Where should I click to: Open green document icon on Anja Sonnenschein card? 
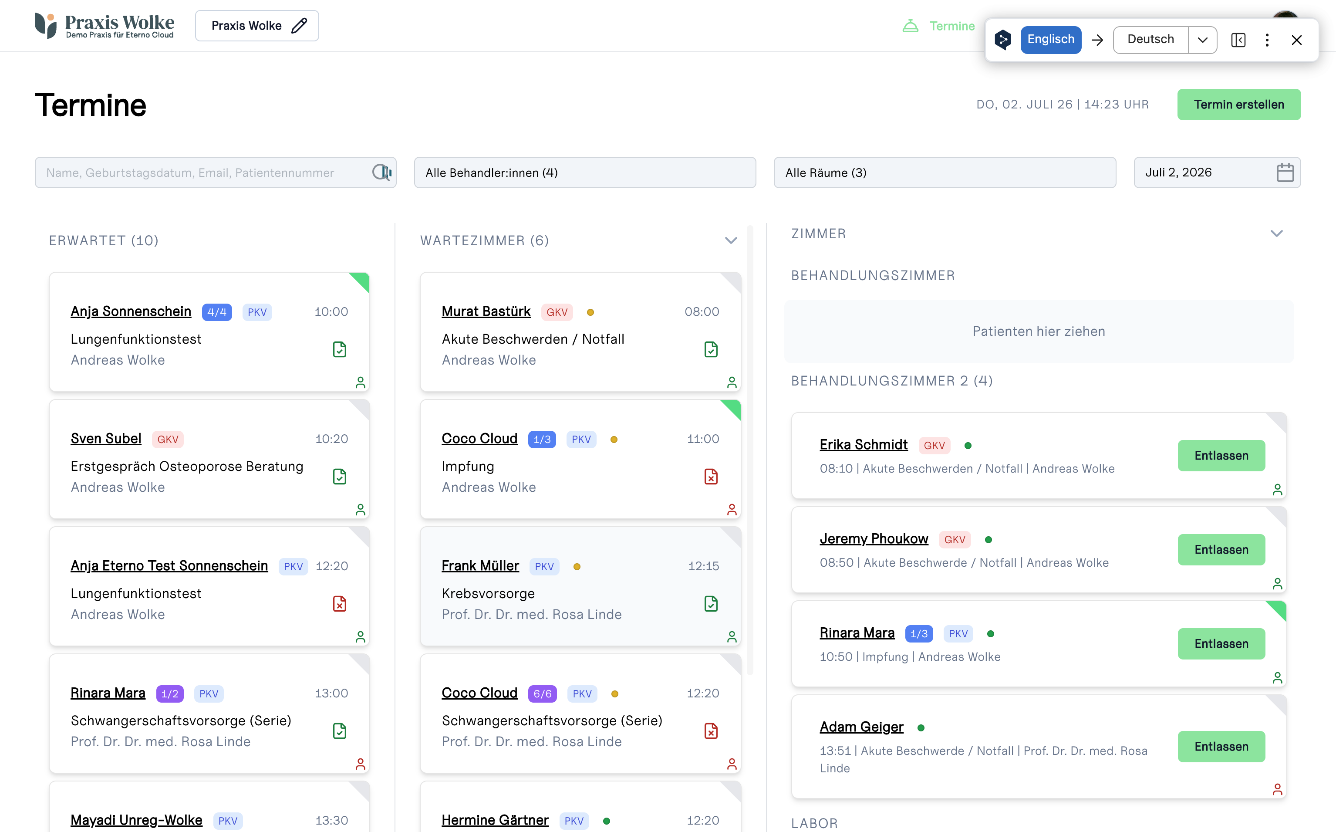click(x=340, y=349)
